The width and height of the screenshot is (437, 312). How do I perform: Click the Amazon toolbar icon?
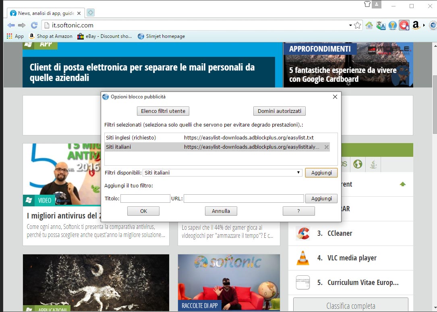click(x=416, y=25)
